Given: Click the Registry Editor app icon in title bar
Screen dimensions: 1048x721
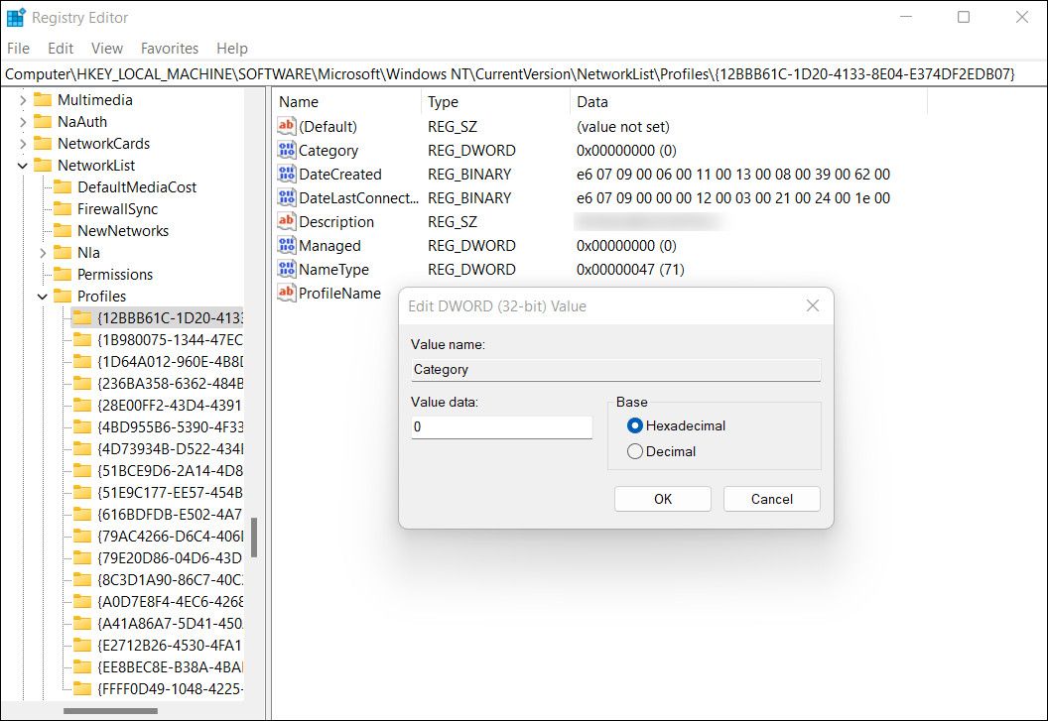Looking at the screenshot, I should (15, 18).
